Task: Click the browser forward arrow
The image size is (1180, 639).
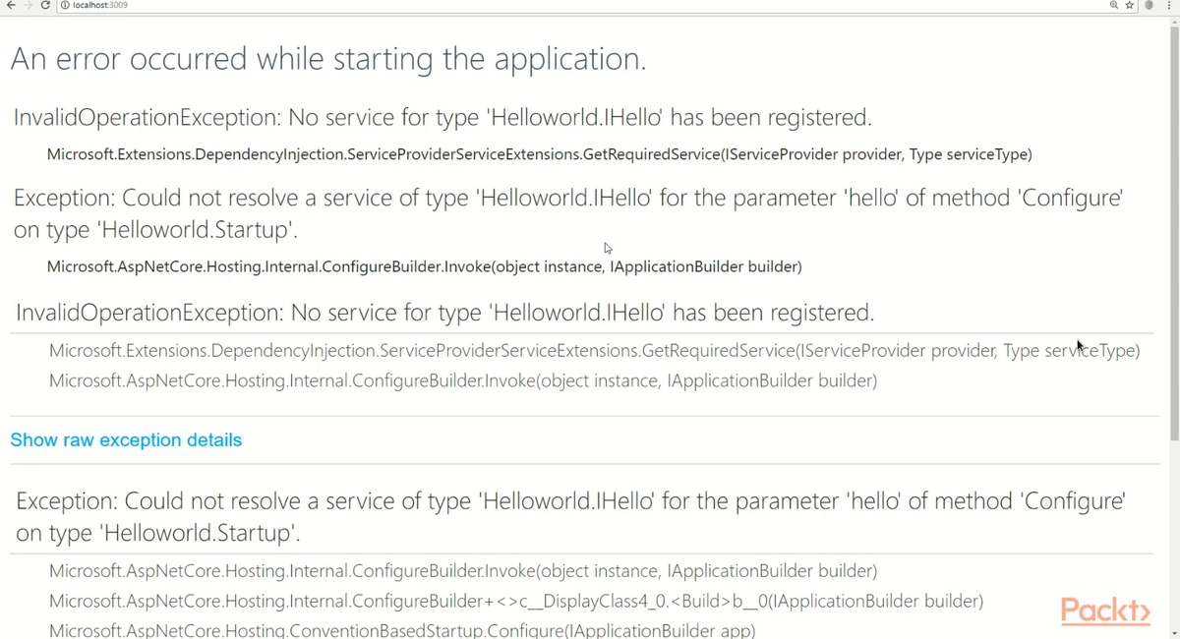Action: coord(28,6)
